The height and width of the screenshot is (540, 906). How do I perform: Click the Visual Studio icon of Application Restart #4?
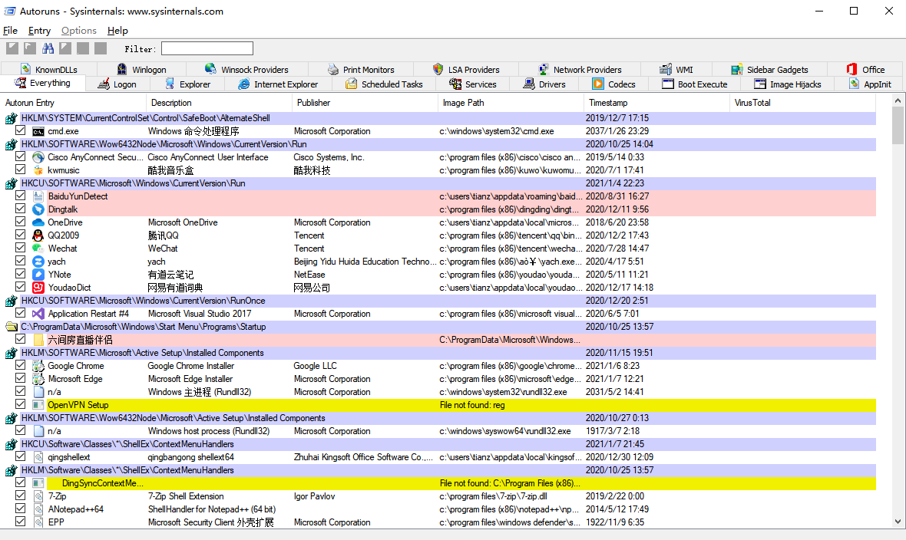(38, 314)
